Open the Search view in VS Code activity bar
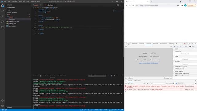The width and height of the screenshot is (197, 111). 2,11
